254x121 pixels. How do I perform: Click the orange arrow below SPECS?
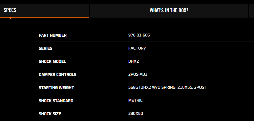(x=10, y=18)
